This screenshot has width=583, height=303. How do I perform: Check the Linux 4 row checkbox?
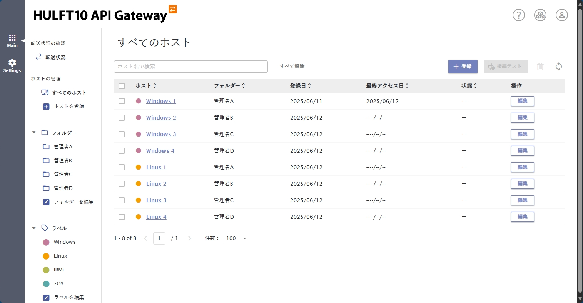(x=122, y=217)
